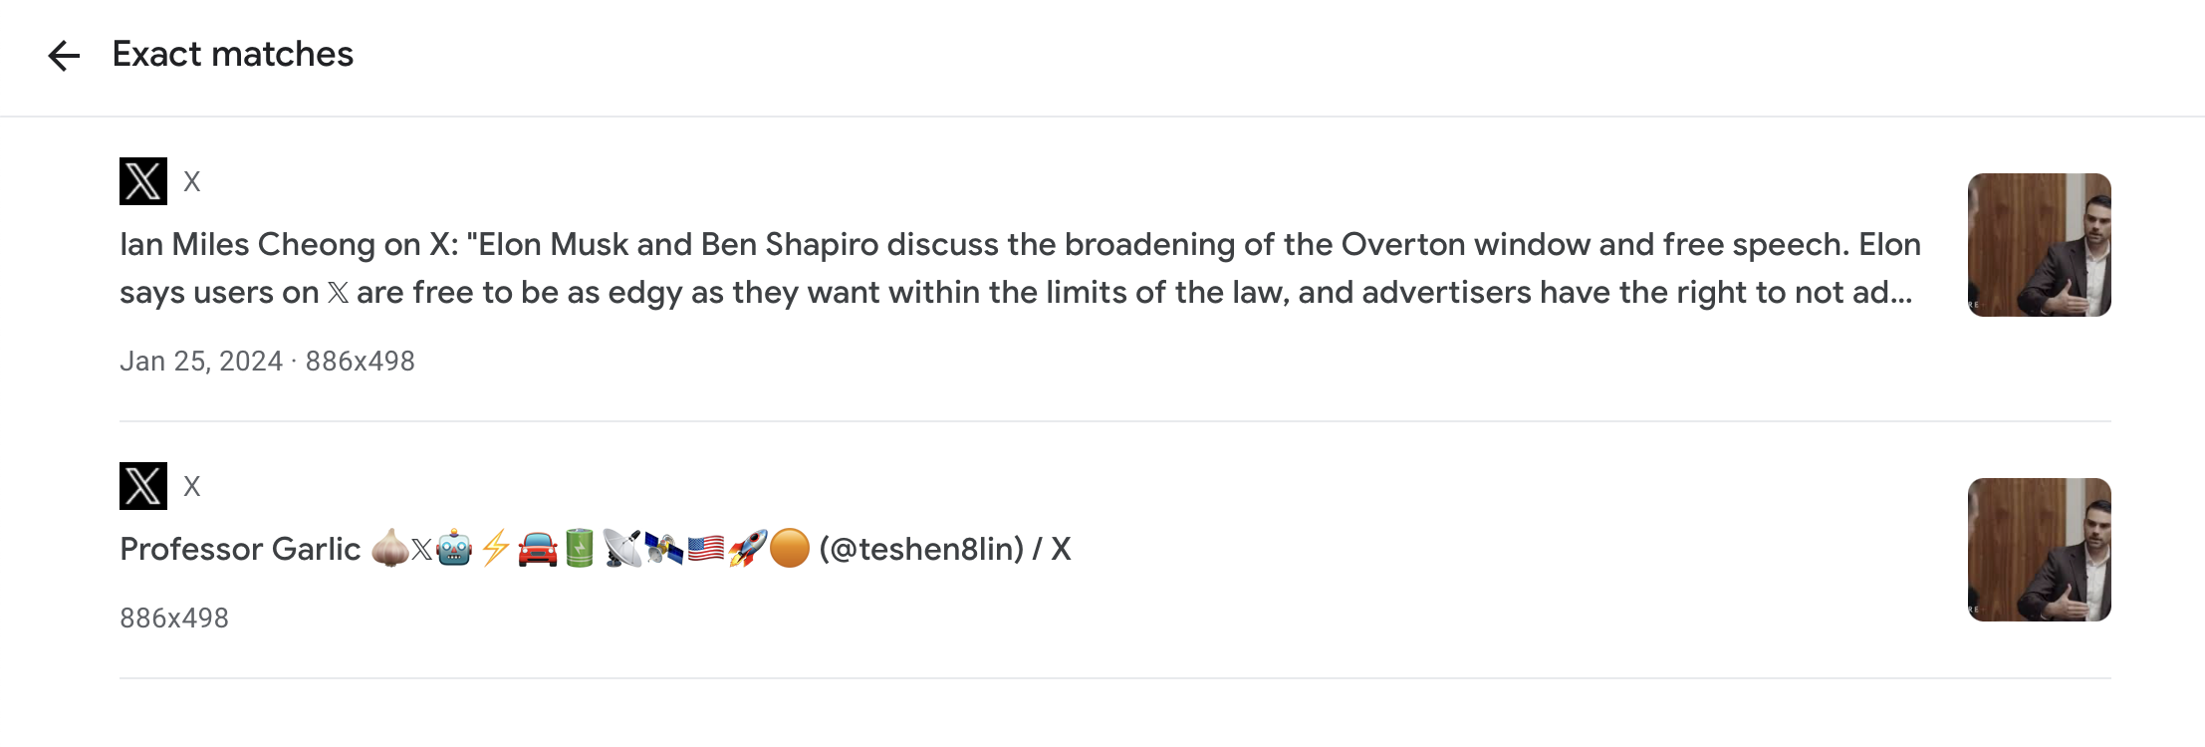Viewport: 2205px width, 747px height.
Task: Click the garlic emoji in the profile title
Action: (x=389, y=549)
